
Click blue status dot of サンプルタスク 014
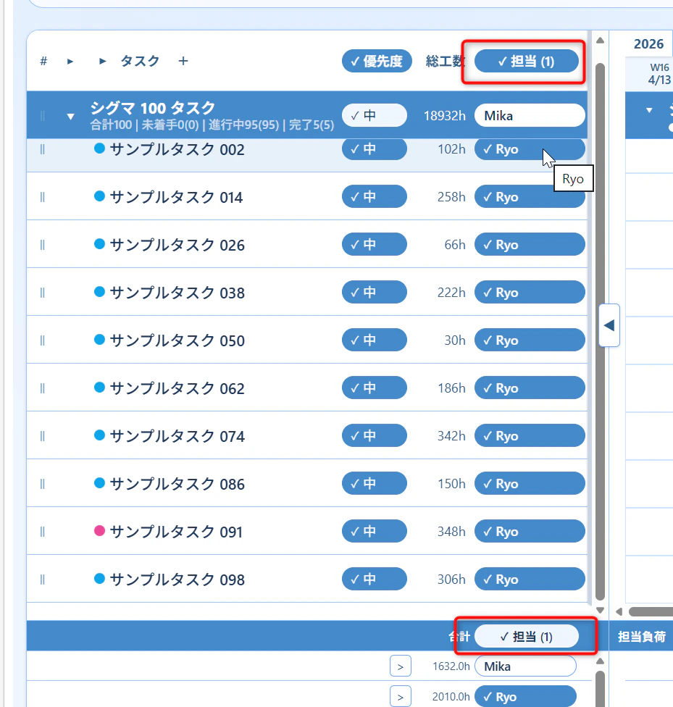coord(99,196)
